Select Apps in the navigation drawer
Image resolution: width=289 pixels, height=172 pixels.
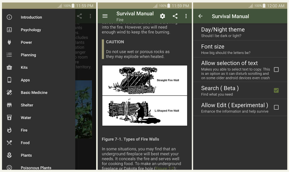tap(25, 80)
